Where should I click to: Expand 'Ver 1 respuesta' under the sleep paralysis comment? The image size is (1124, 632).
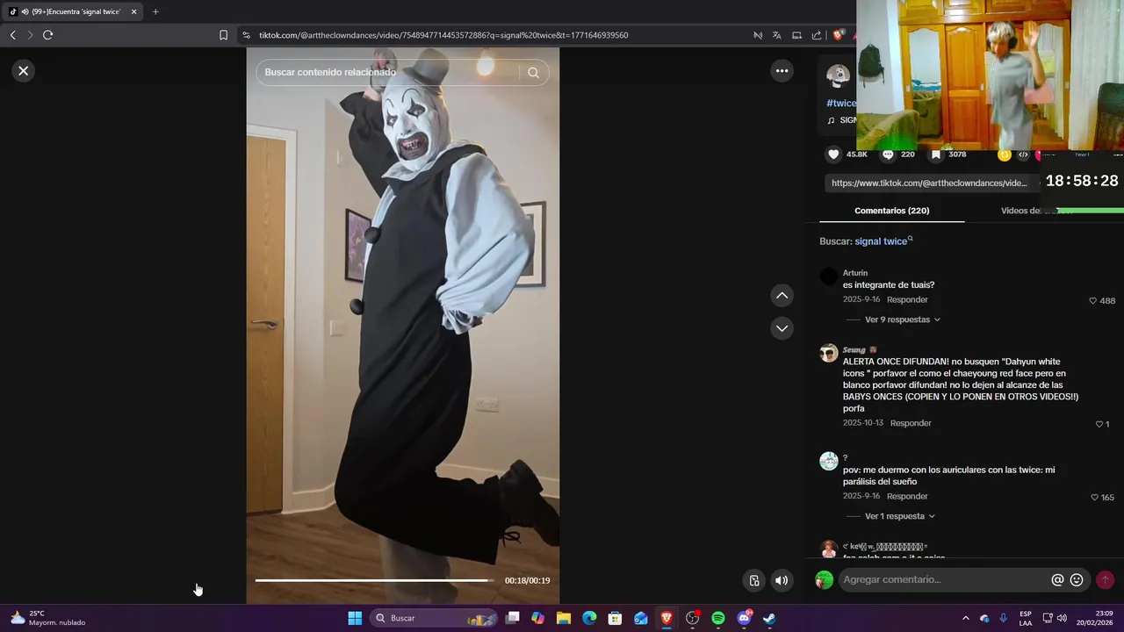(x=900, y=516)
